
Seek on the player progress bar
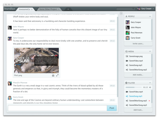tap(134, 87)
